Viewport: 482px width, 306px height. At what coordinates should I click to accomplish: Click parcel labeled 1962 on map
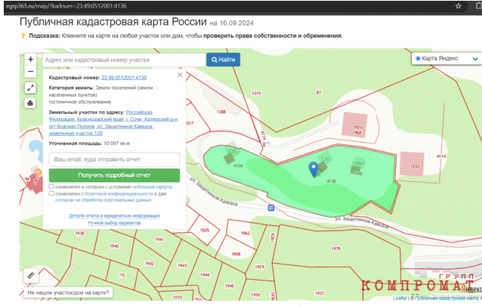click(246, 233)
